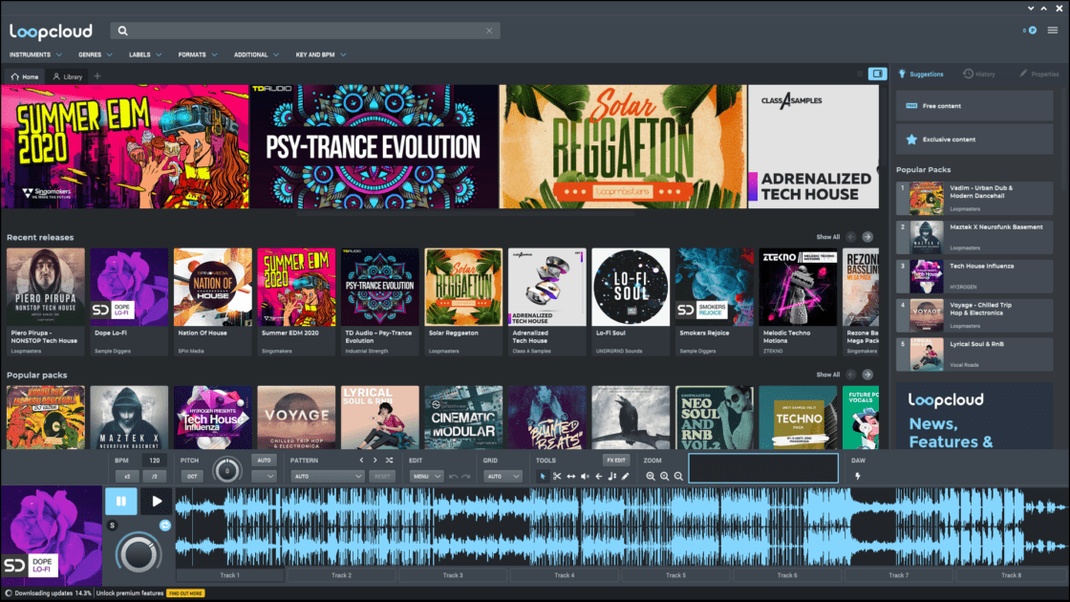
Task: Open the Free content button
Action: pyautogui.click(x=974, y=106)
